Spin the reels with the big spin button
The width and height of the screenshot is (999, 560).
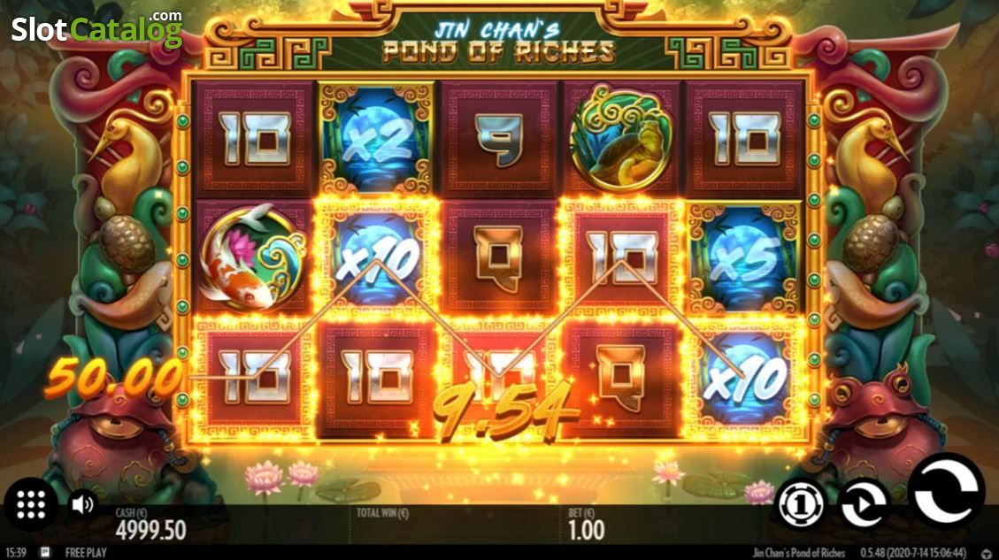946,490
